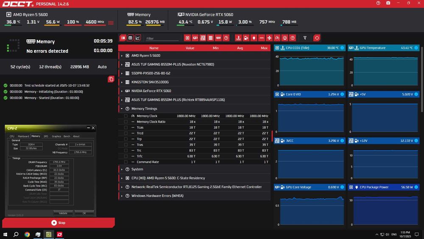Expand the Windows Hardware Errors (WHEA) group
Viewport: 424px width, 239px height.
click(122, 196)
